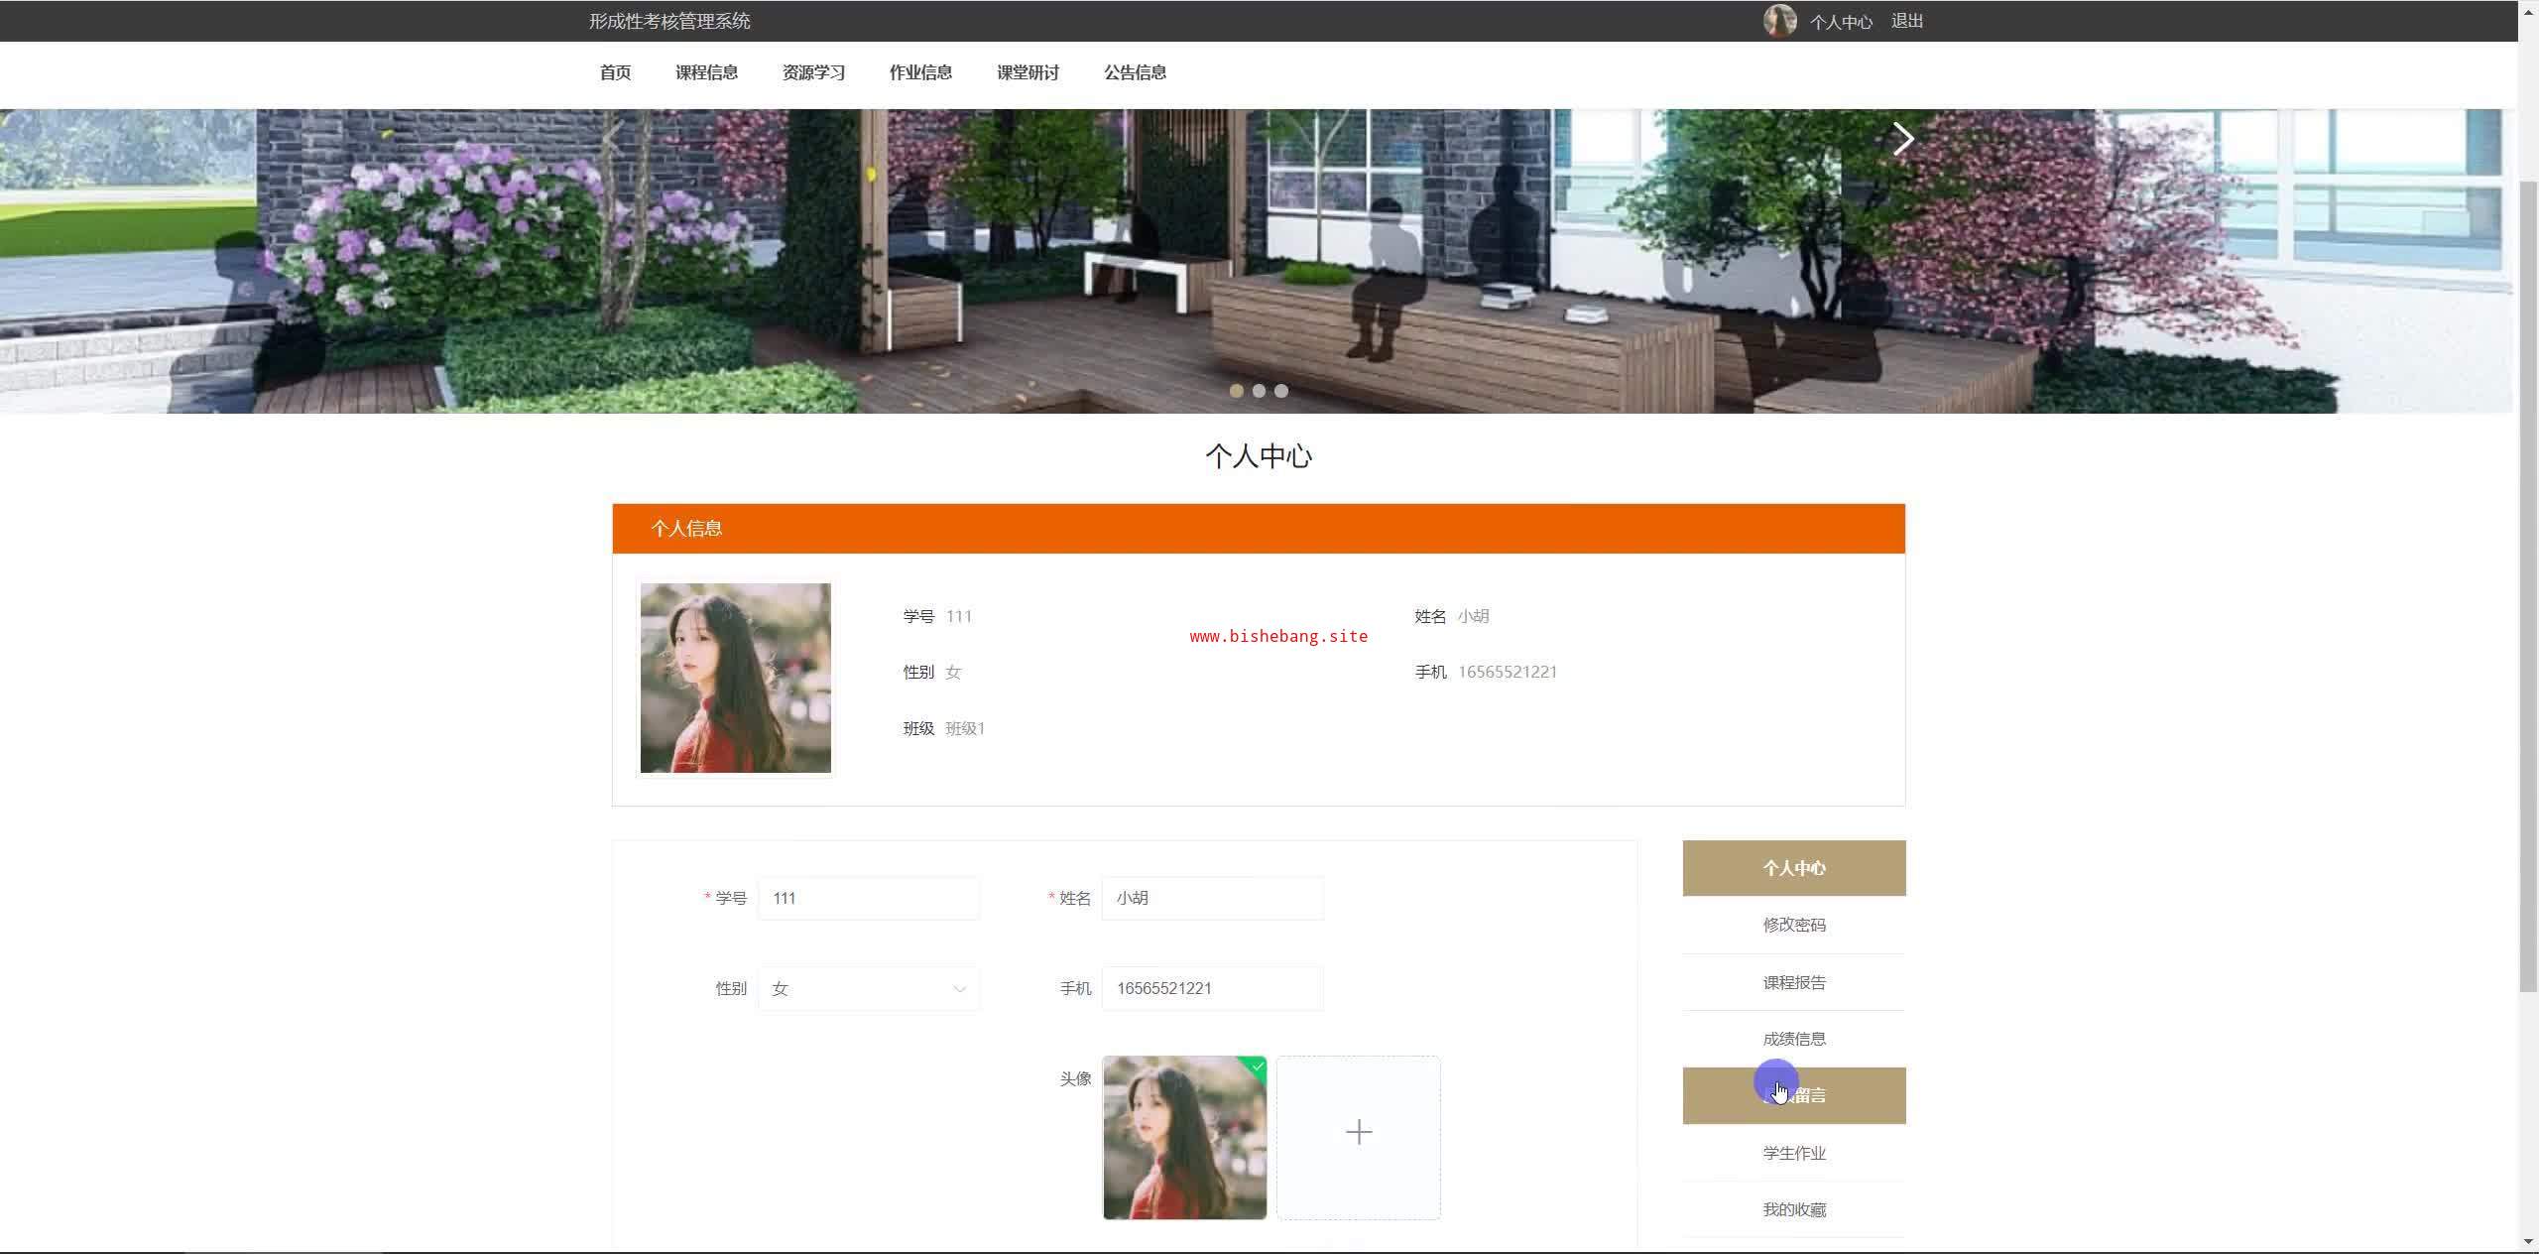
Task: Click the uploaded avatar thumbnail in the form
Action: pos(1184,1137)
